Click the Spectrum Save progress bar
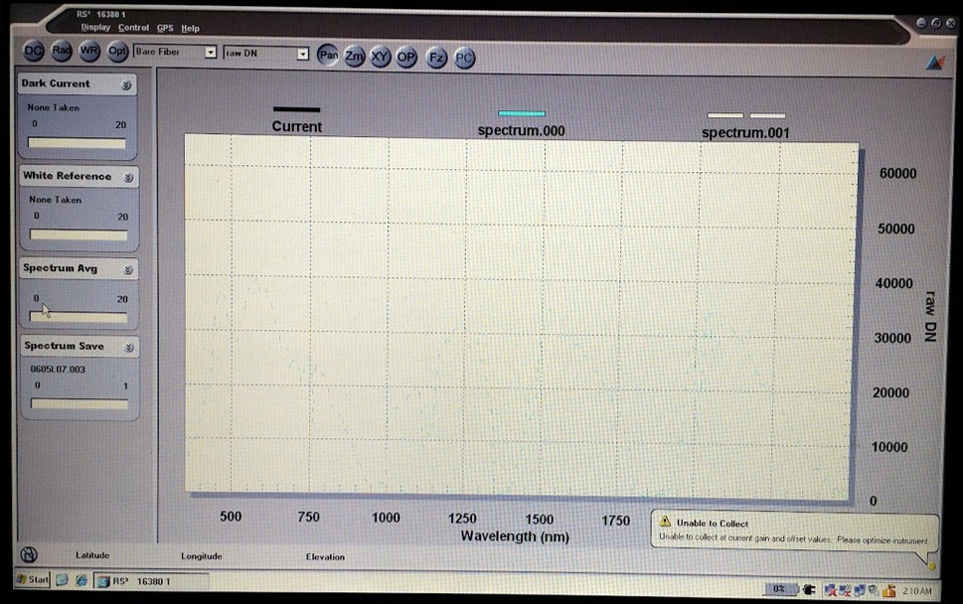This screenshot has width=963, height=604. point(80,404)
